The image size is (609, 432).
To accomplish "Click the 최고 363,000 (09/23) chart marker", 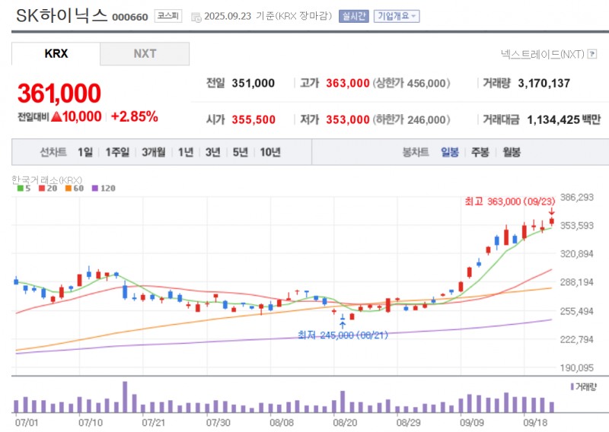I will point(510,202).
